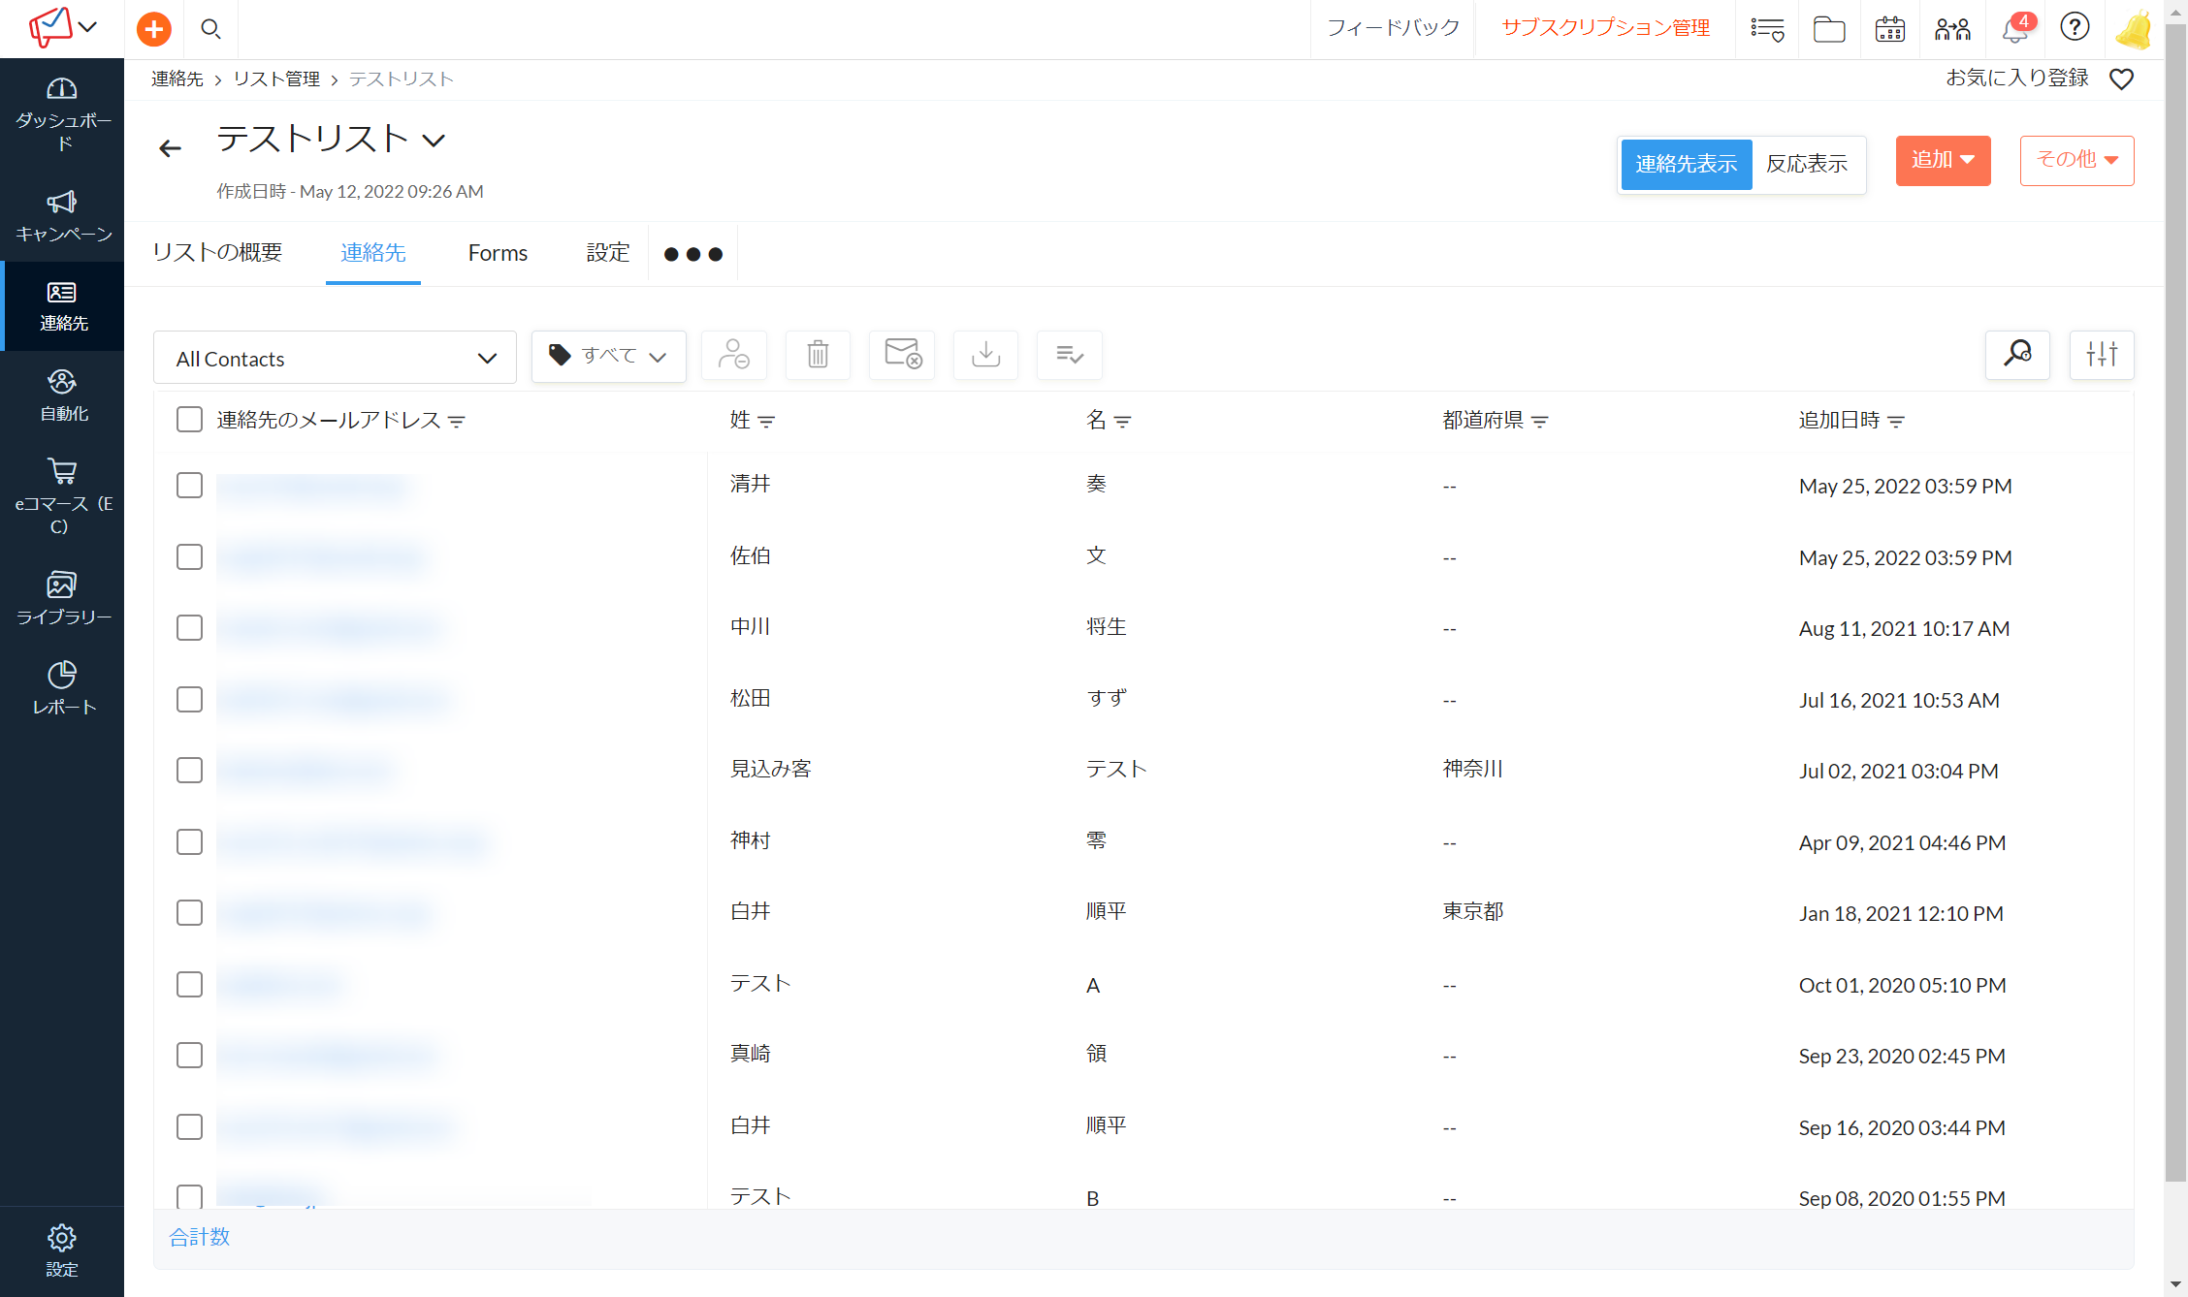2188x1297 pixels.
Task: Open サブスクリプション管理 link
Action: [1605, 28]
